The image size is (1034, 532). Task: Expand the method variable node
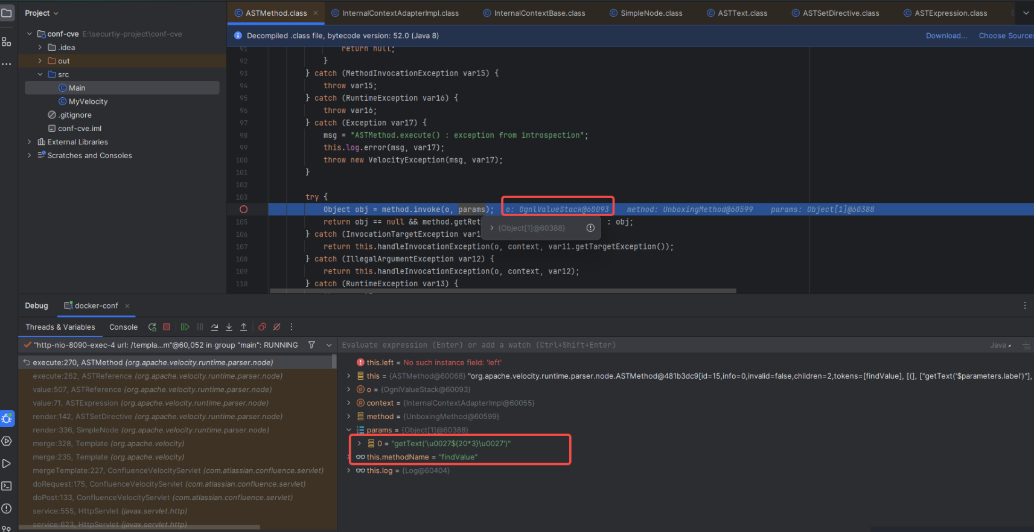(348, 417)
